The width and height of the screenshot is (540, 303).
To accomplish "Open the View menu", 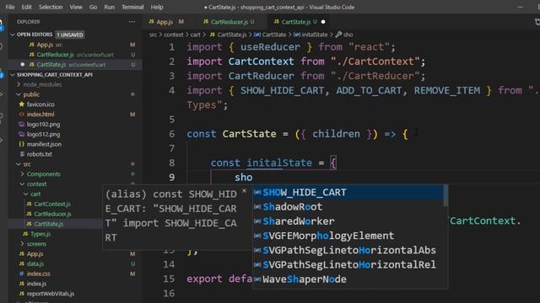I will click(76, 7).
